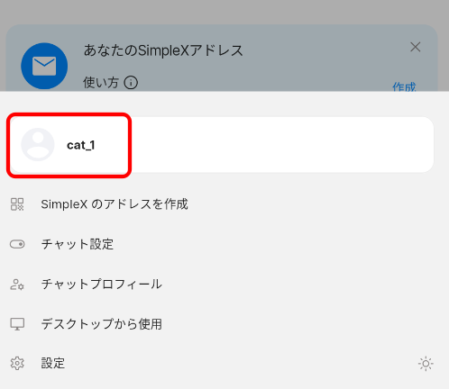This screenshot has width=449, height=389.
Task: Open 設定 menu entry
Action: pyautogui.click(x=53, y=364)
